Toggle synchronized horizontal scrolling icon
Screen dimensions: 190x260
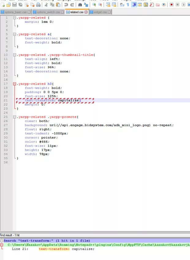pos(114,5)
